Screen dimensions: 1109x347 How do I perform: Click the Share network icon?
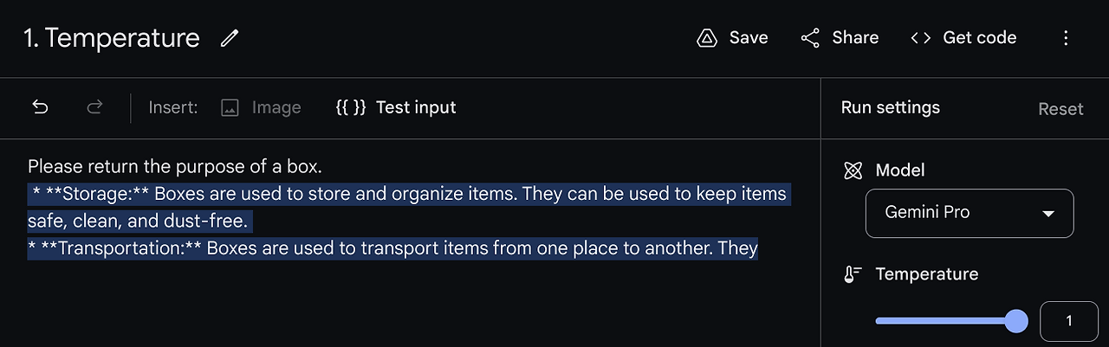click(810, 38)
